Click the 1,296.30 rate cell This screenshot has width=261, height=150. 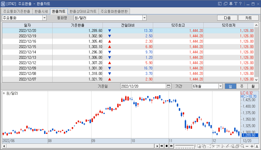78,52
